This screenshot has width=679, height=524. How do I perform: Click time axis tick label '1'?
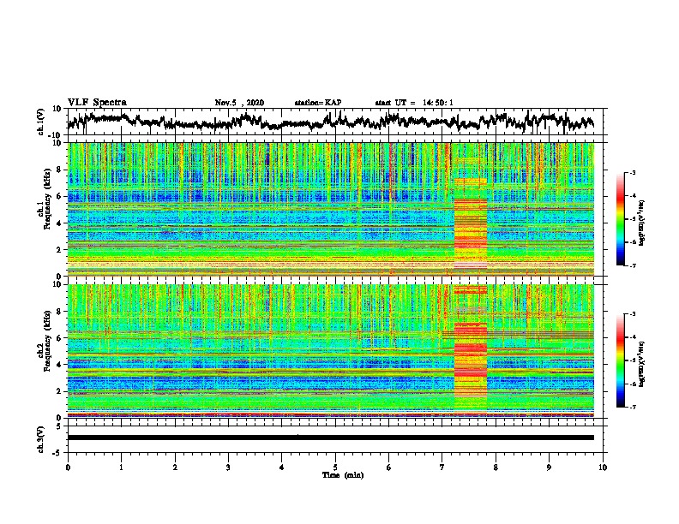(121, 467)
